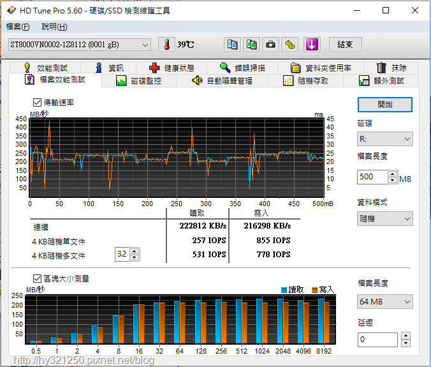This screenshot has height=367, width=431.
Task: Increase the 500 MB file length stepper
Action: [393, 174]
